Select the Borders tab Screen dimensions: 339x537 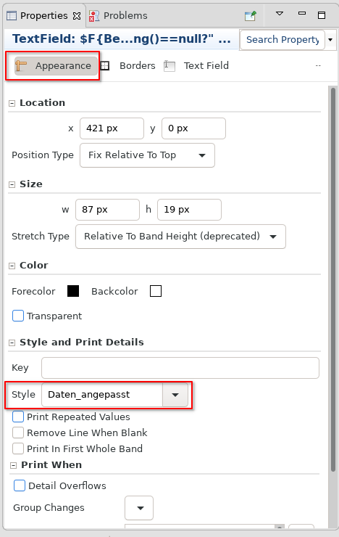pos(128,66)
